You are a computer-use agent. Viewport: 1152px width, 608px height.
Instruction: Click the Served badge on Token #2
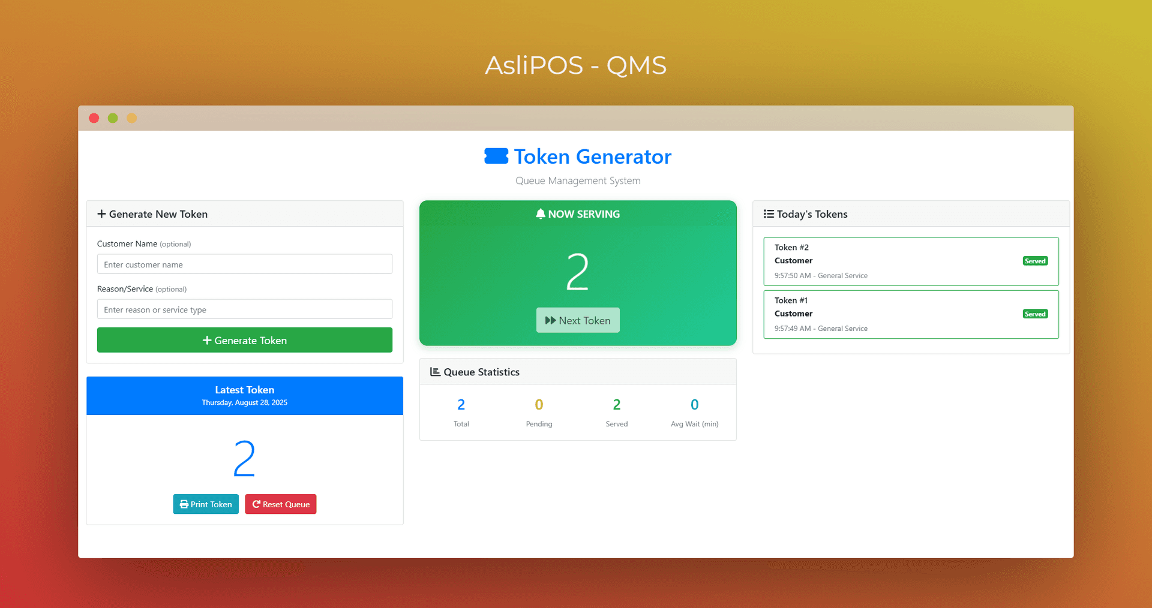click(x=1035, y=261)
